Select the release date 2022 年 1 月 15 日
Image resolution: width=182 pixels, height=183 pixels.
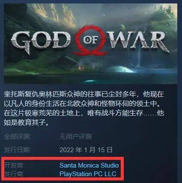86,150
